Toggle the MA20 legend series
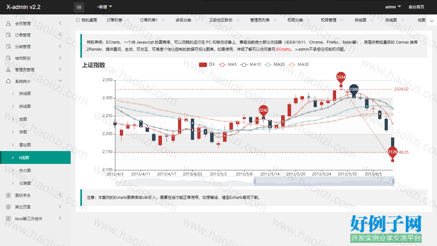437x246 pixels. point(274,64)
